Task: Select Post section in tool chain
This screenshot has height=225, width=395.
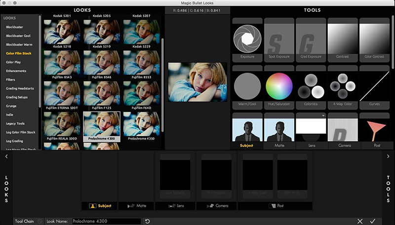Action: 275,206
